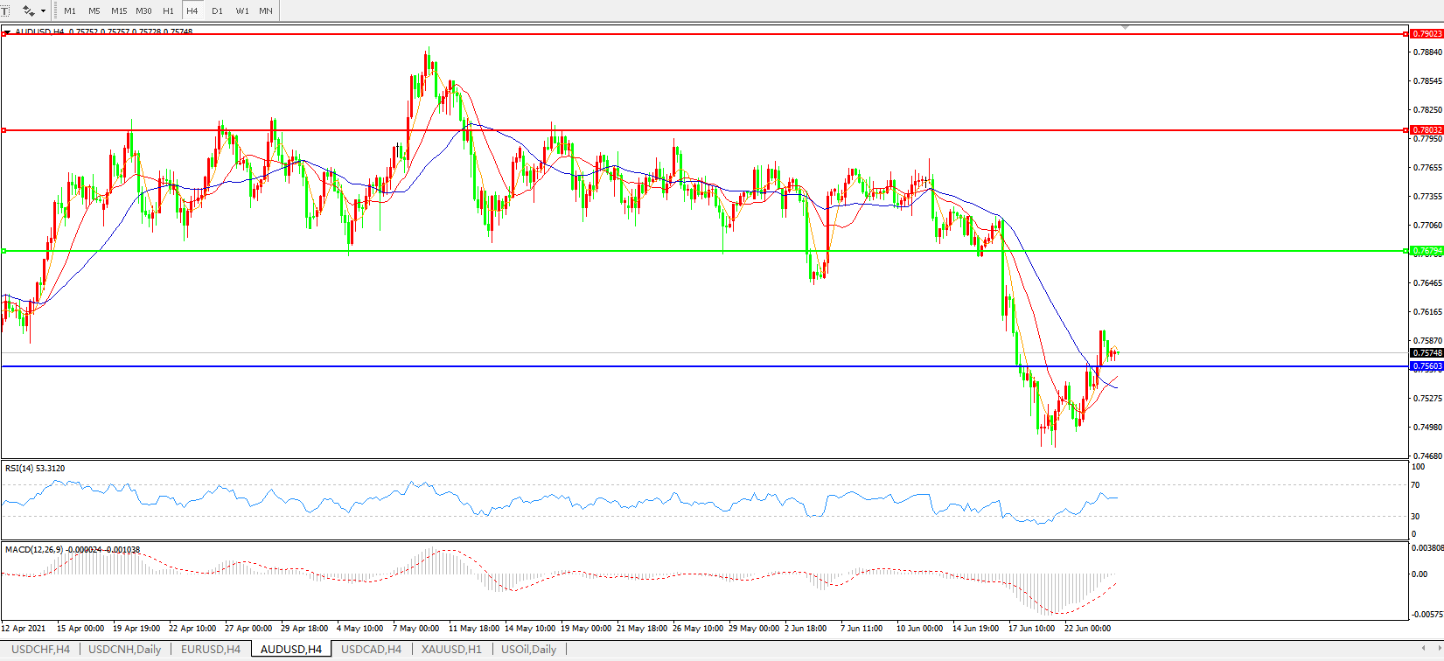The width and height of the screenshot is (1444, 661).
Task: Select the W1 weekly timeframe
Action: click(241, 11)
